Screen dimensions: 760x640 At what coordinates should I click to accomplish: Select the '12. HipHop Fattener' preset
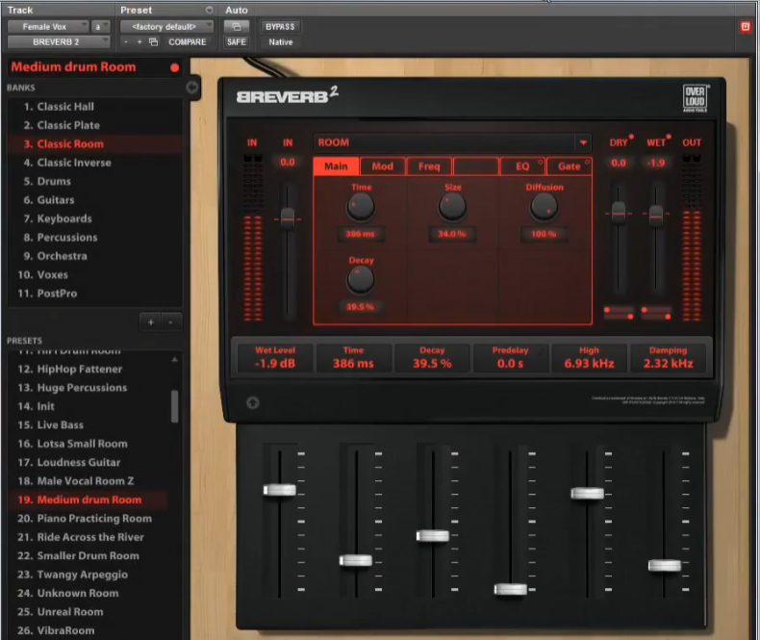click(x=89, y=369)
